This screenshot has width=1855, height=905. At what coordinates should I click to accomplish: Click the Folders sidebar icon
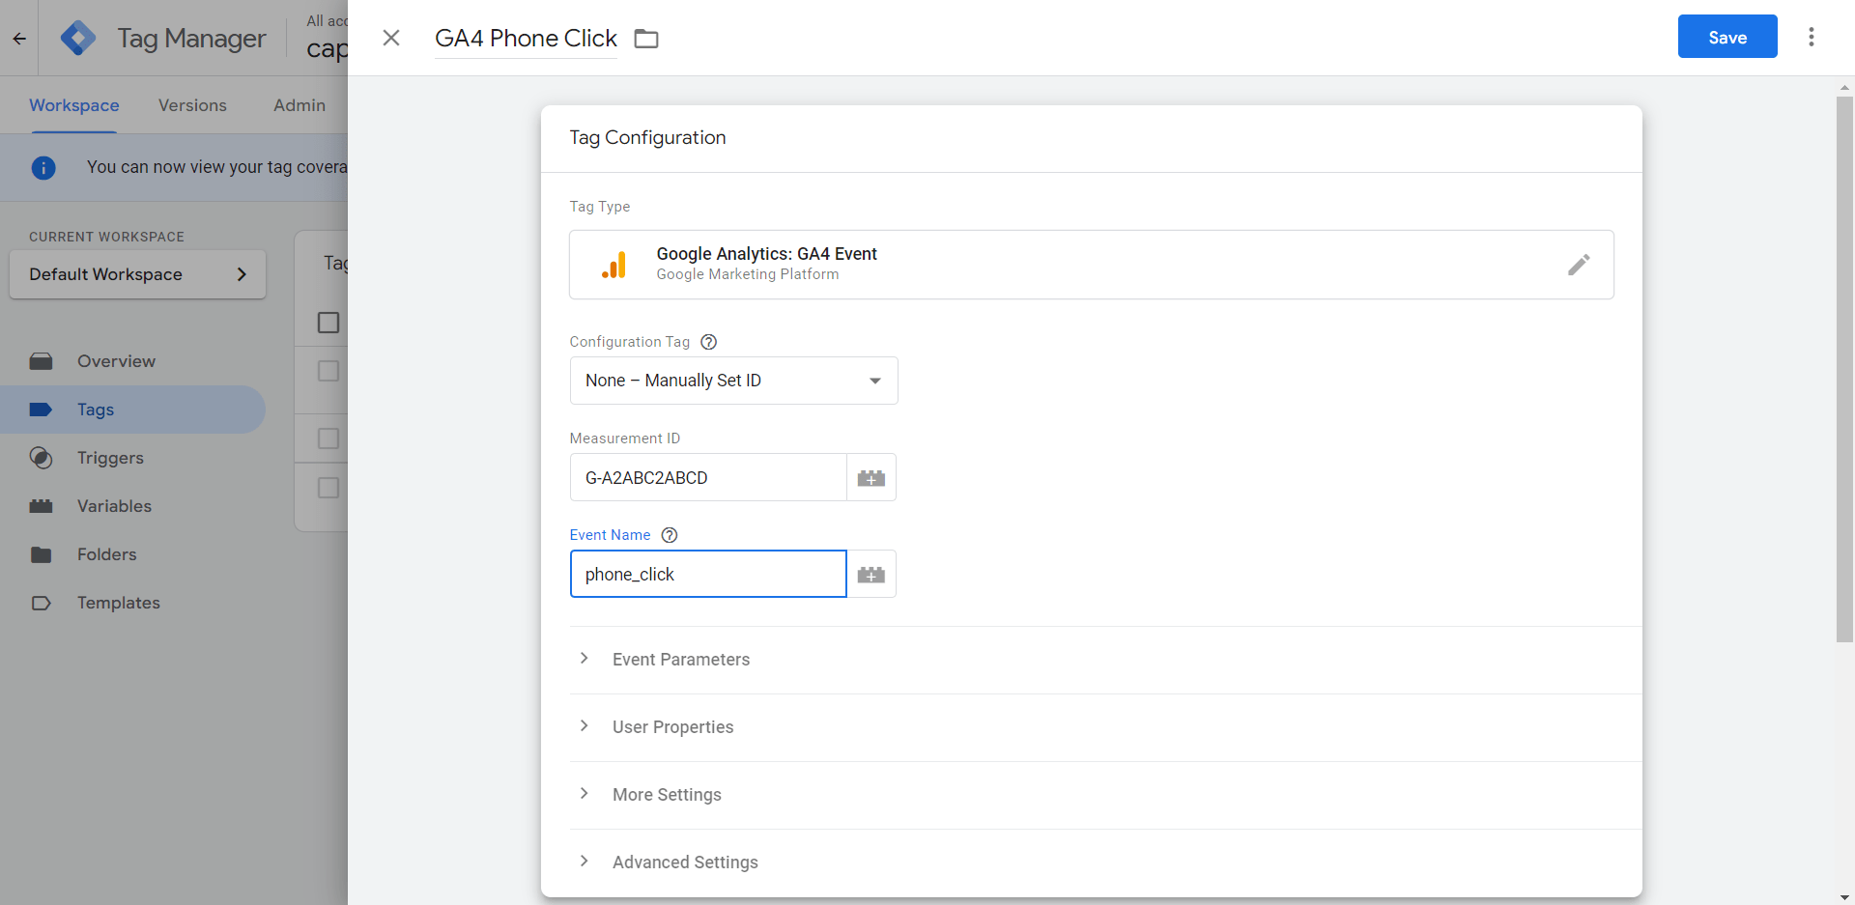pyautogui.click(x=41, y=554)
